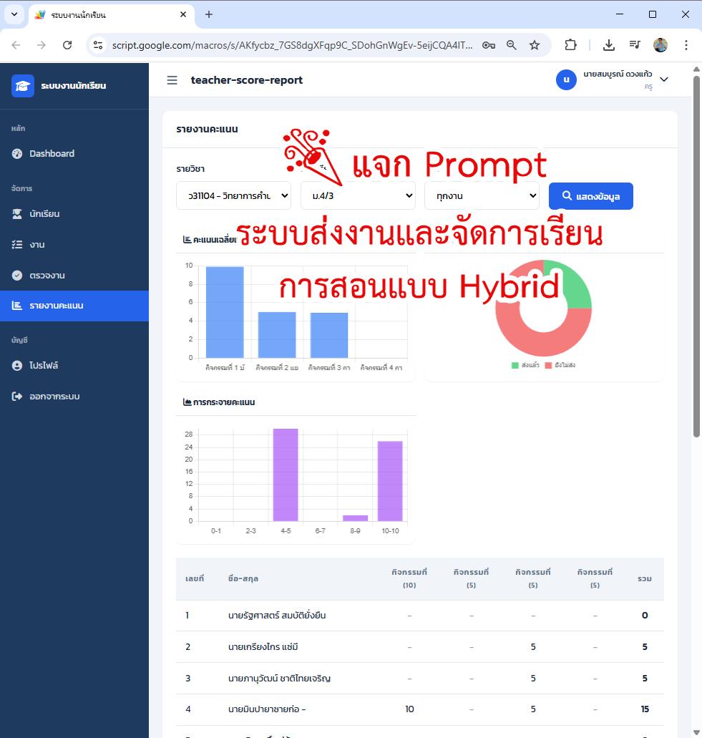This screenshot has width=702, height=738.
Task: Select row นายรัฐศาสตร์ สมบัติยั่งยืน
Action: (419, 616)
